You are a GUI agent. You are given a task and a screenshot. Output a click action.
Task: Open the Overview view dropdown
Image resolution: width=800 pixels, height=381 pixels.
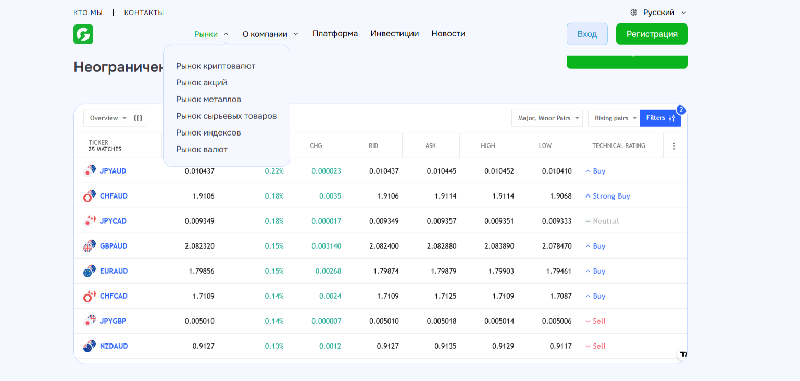coord(107,118)
